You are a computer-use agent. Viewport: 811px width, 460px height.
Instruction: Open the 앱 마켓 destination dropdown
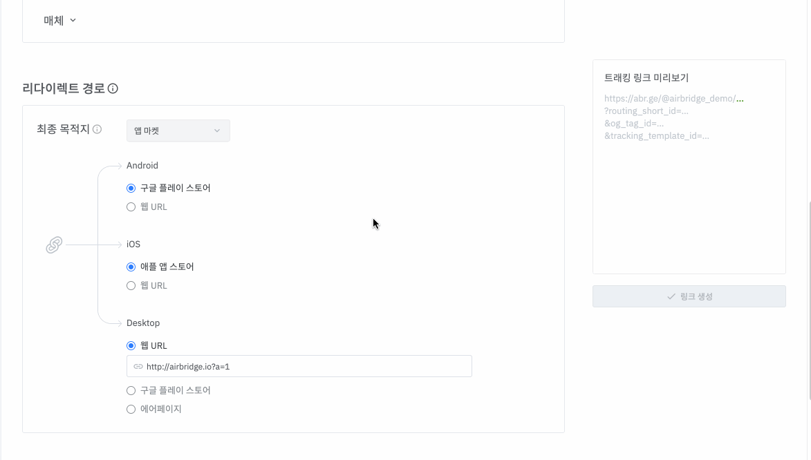[178, 131]
